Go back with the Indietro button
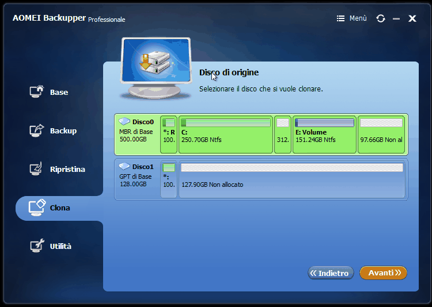The image size is (432, 307). click(x=331, y=273)
